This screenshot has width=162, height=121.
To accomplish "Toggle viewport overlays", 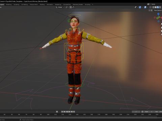I will click(145, 7).
